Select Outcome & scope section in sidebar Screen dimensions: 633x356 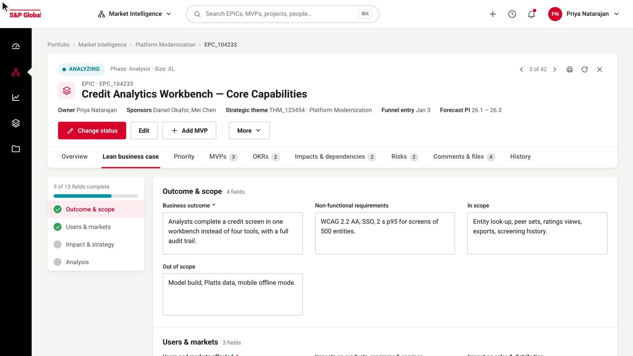[96, 209]
